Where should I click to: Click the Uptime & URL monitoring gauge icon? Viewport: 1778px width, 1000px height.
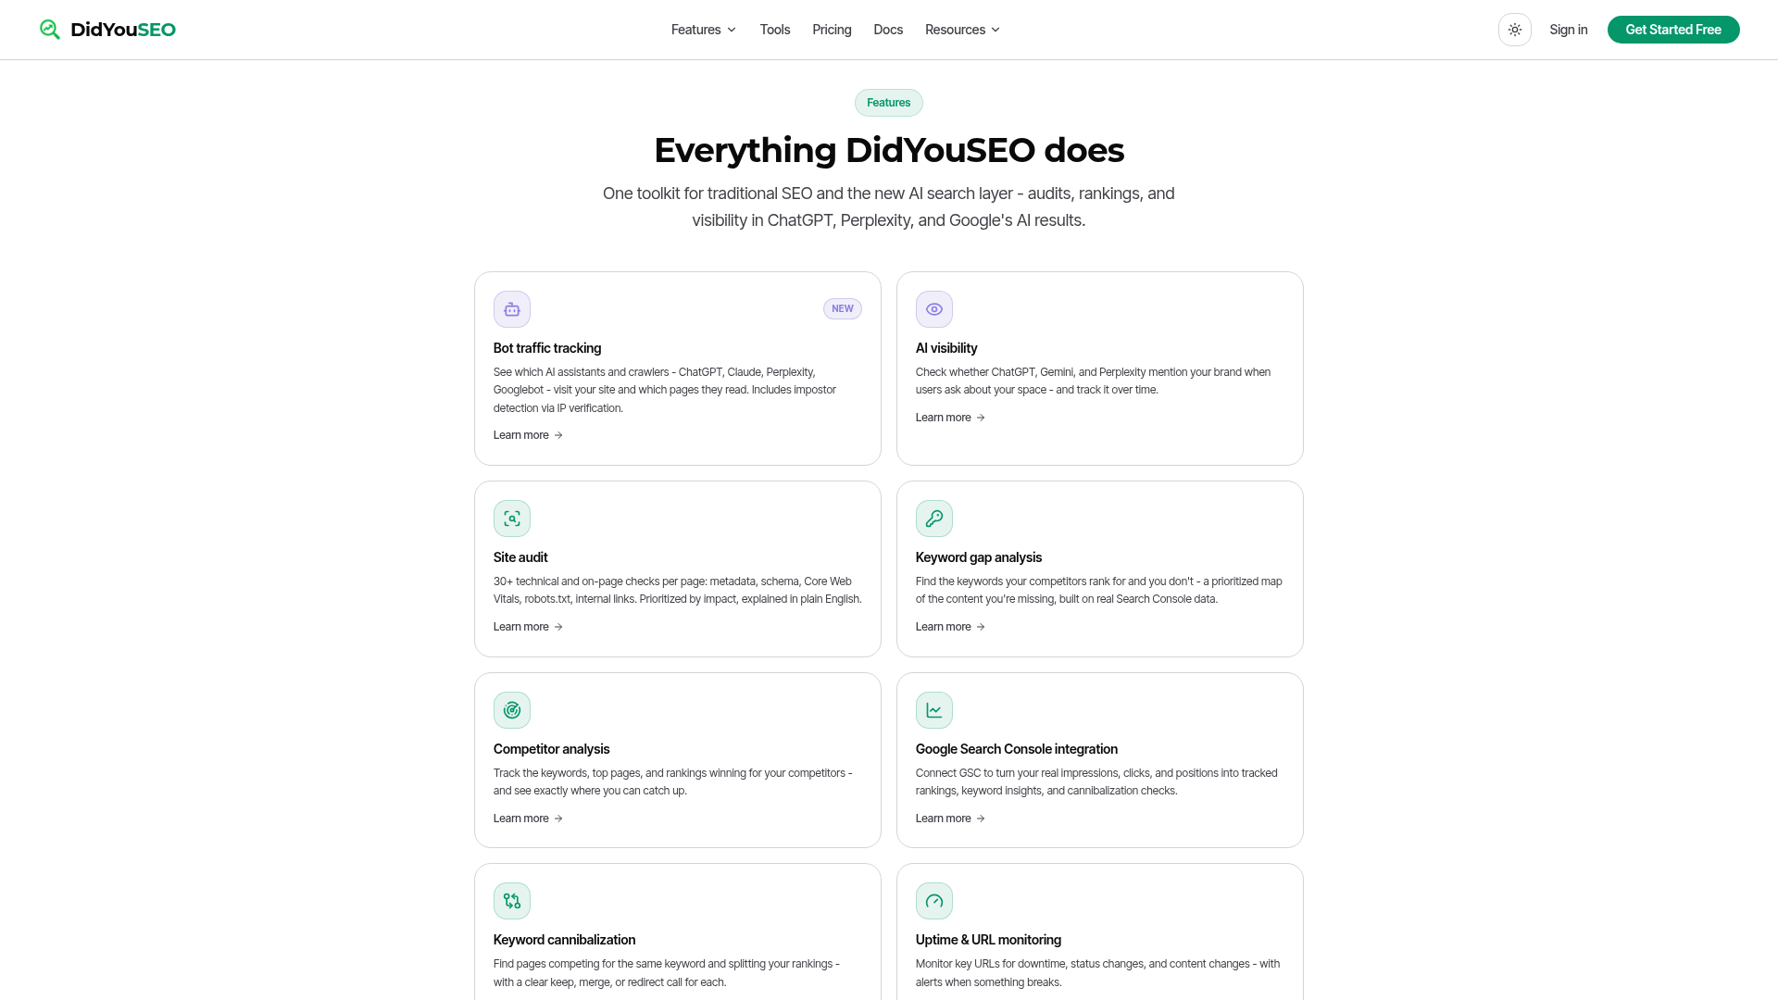(934, 901)
